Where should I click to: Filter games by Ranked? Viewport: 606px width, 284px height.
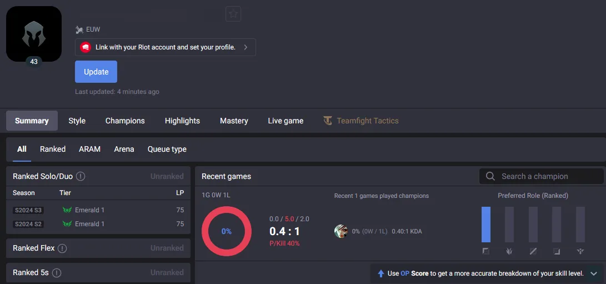53,149
